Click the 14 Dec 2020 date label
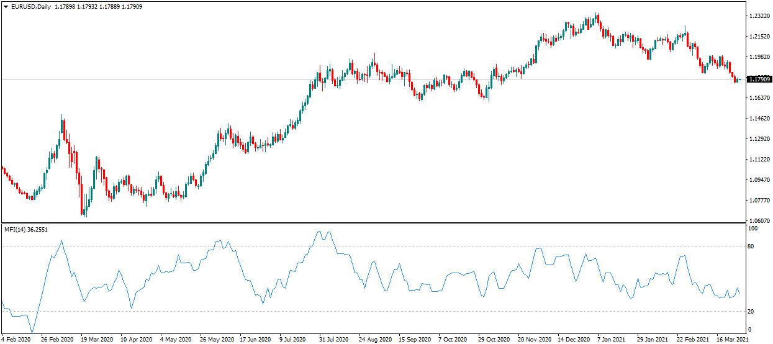The width and height of the screenshot is (773, 344). pos(573,340)
